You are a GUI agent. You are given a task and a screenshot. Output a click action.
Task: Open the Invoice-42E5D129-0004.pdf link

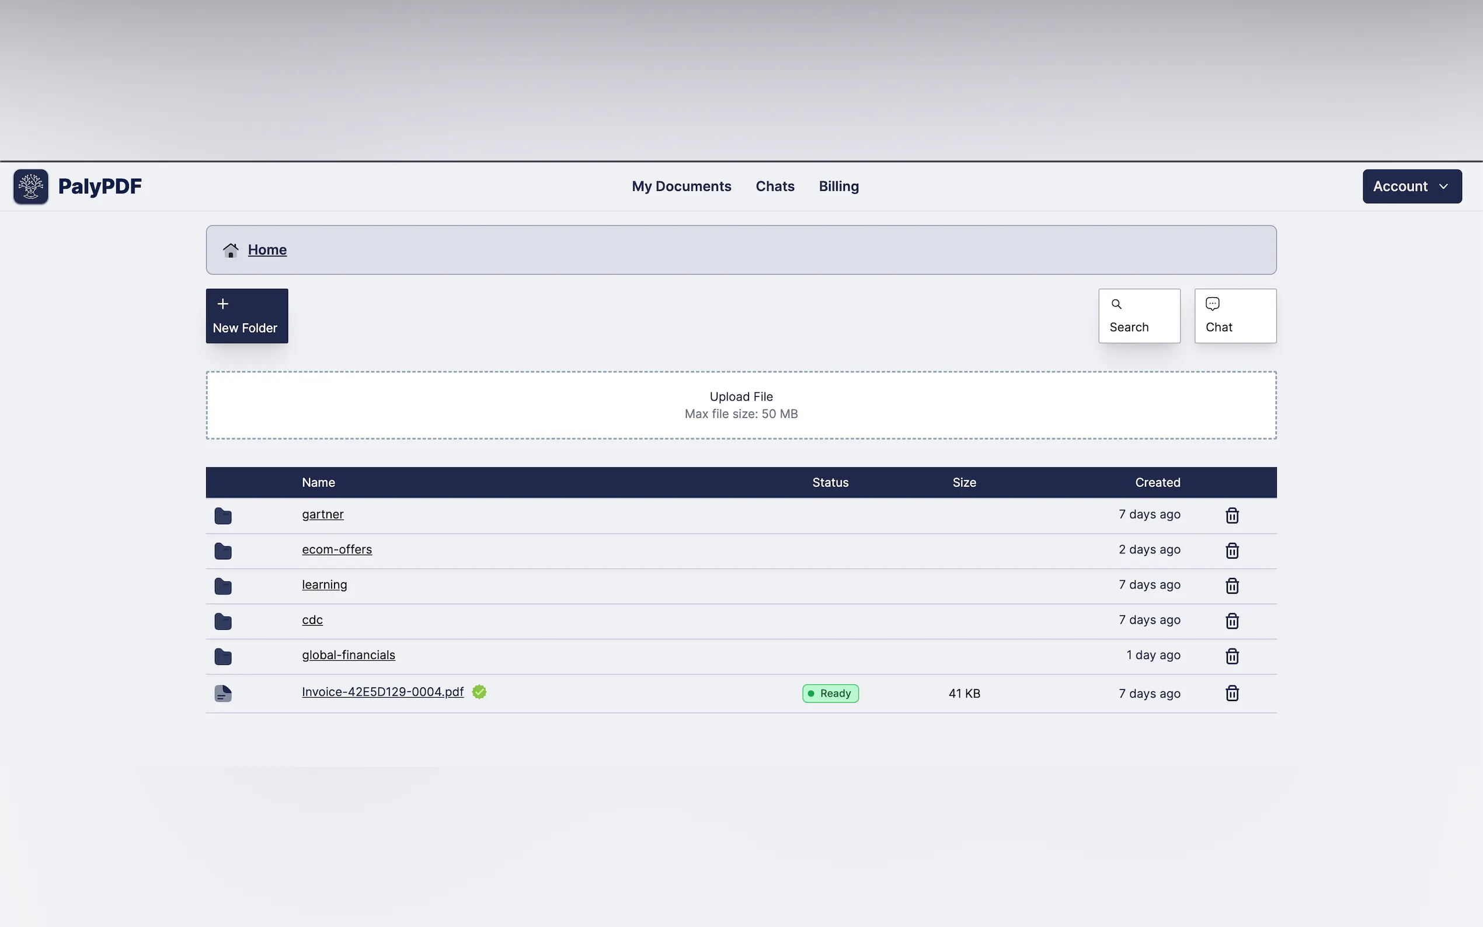click(382, 692)
